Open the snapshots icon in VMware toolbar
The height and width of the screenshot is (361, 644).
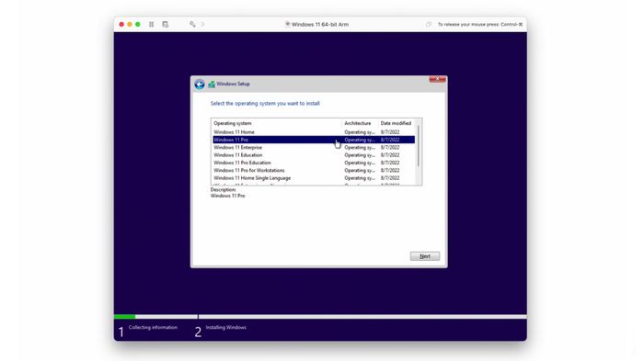(x=166, y=25)
